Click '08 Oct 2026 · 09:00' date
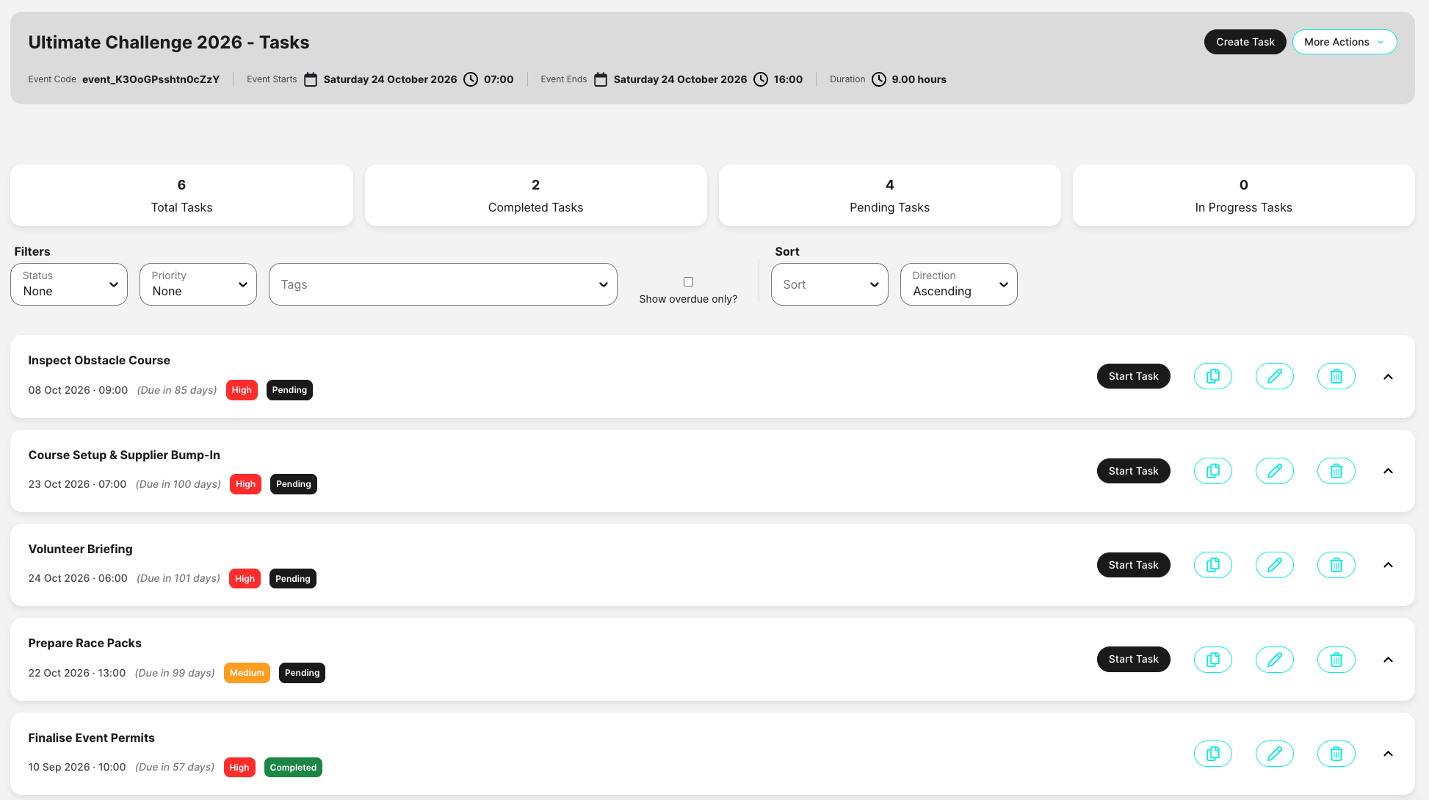This screenshot has width=1429, height=800. [x=79, y=390]
